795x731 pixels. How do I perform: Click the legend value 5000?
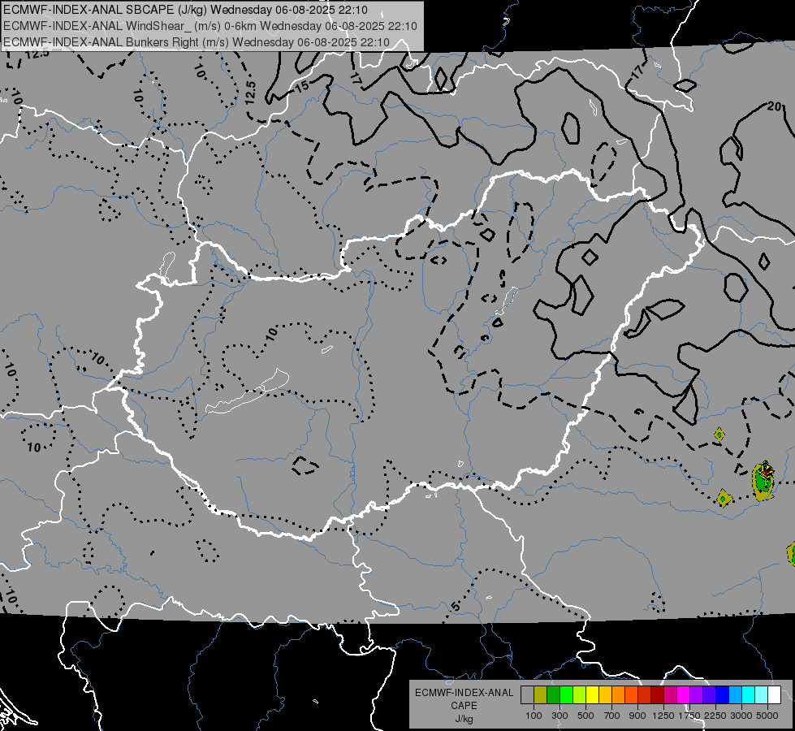767,716
